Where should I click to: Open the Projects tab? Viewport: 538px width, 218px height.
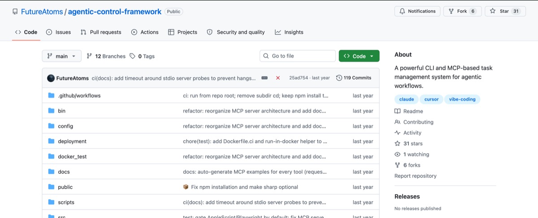click(x=182, y=32)
